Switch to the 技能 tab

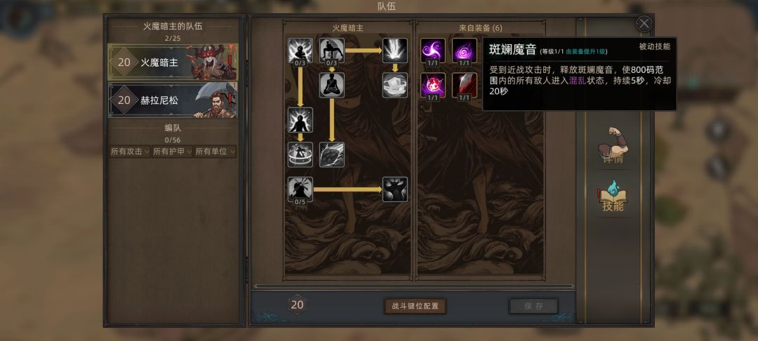coord(613,197)
